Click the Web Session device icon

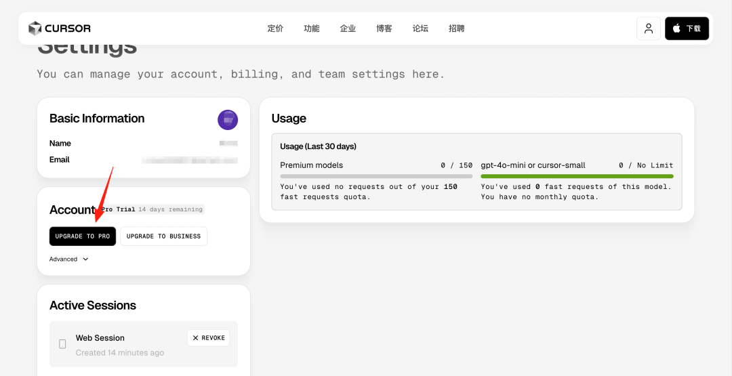coord(62,344)
